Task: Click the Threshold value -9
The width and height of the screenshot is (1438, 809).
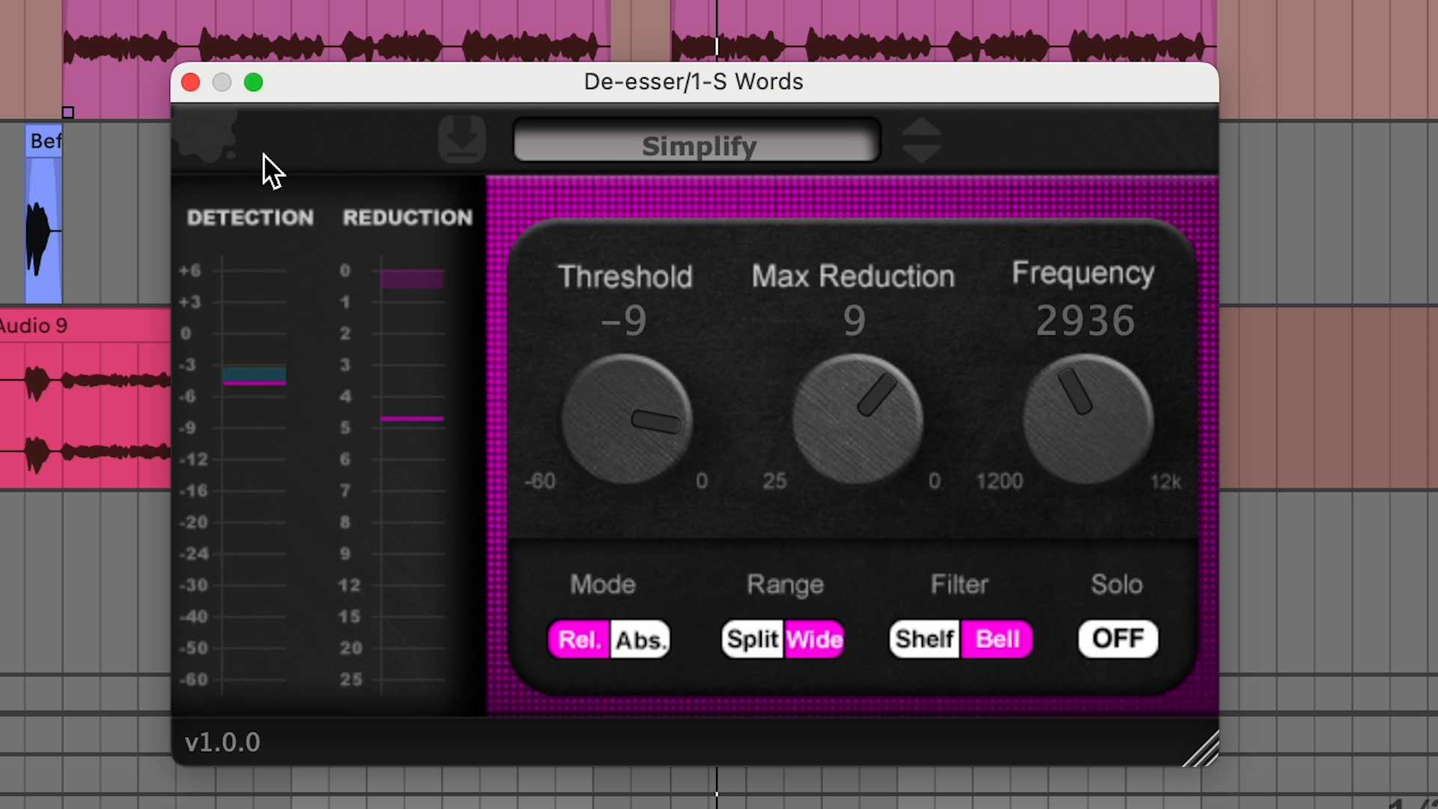Action: [x=624, y=321]
